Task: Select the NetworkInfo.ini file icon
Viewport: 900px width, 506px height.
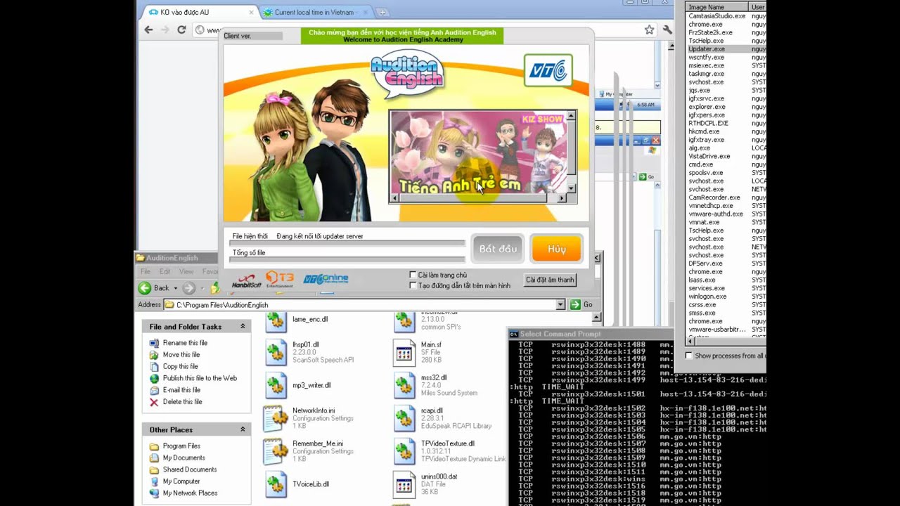Action: coord(276,419)
